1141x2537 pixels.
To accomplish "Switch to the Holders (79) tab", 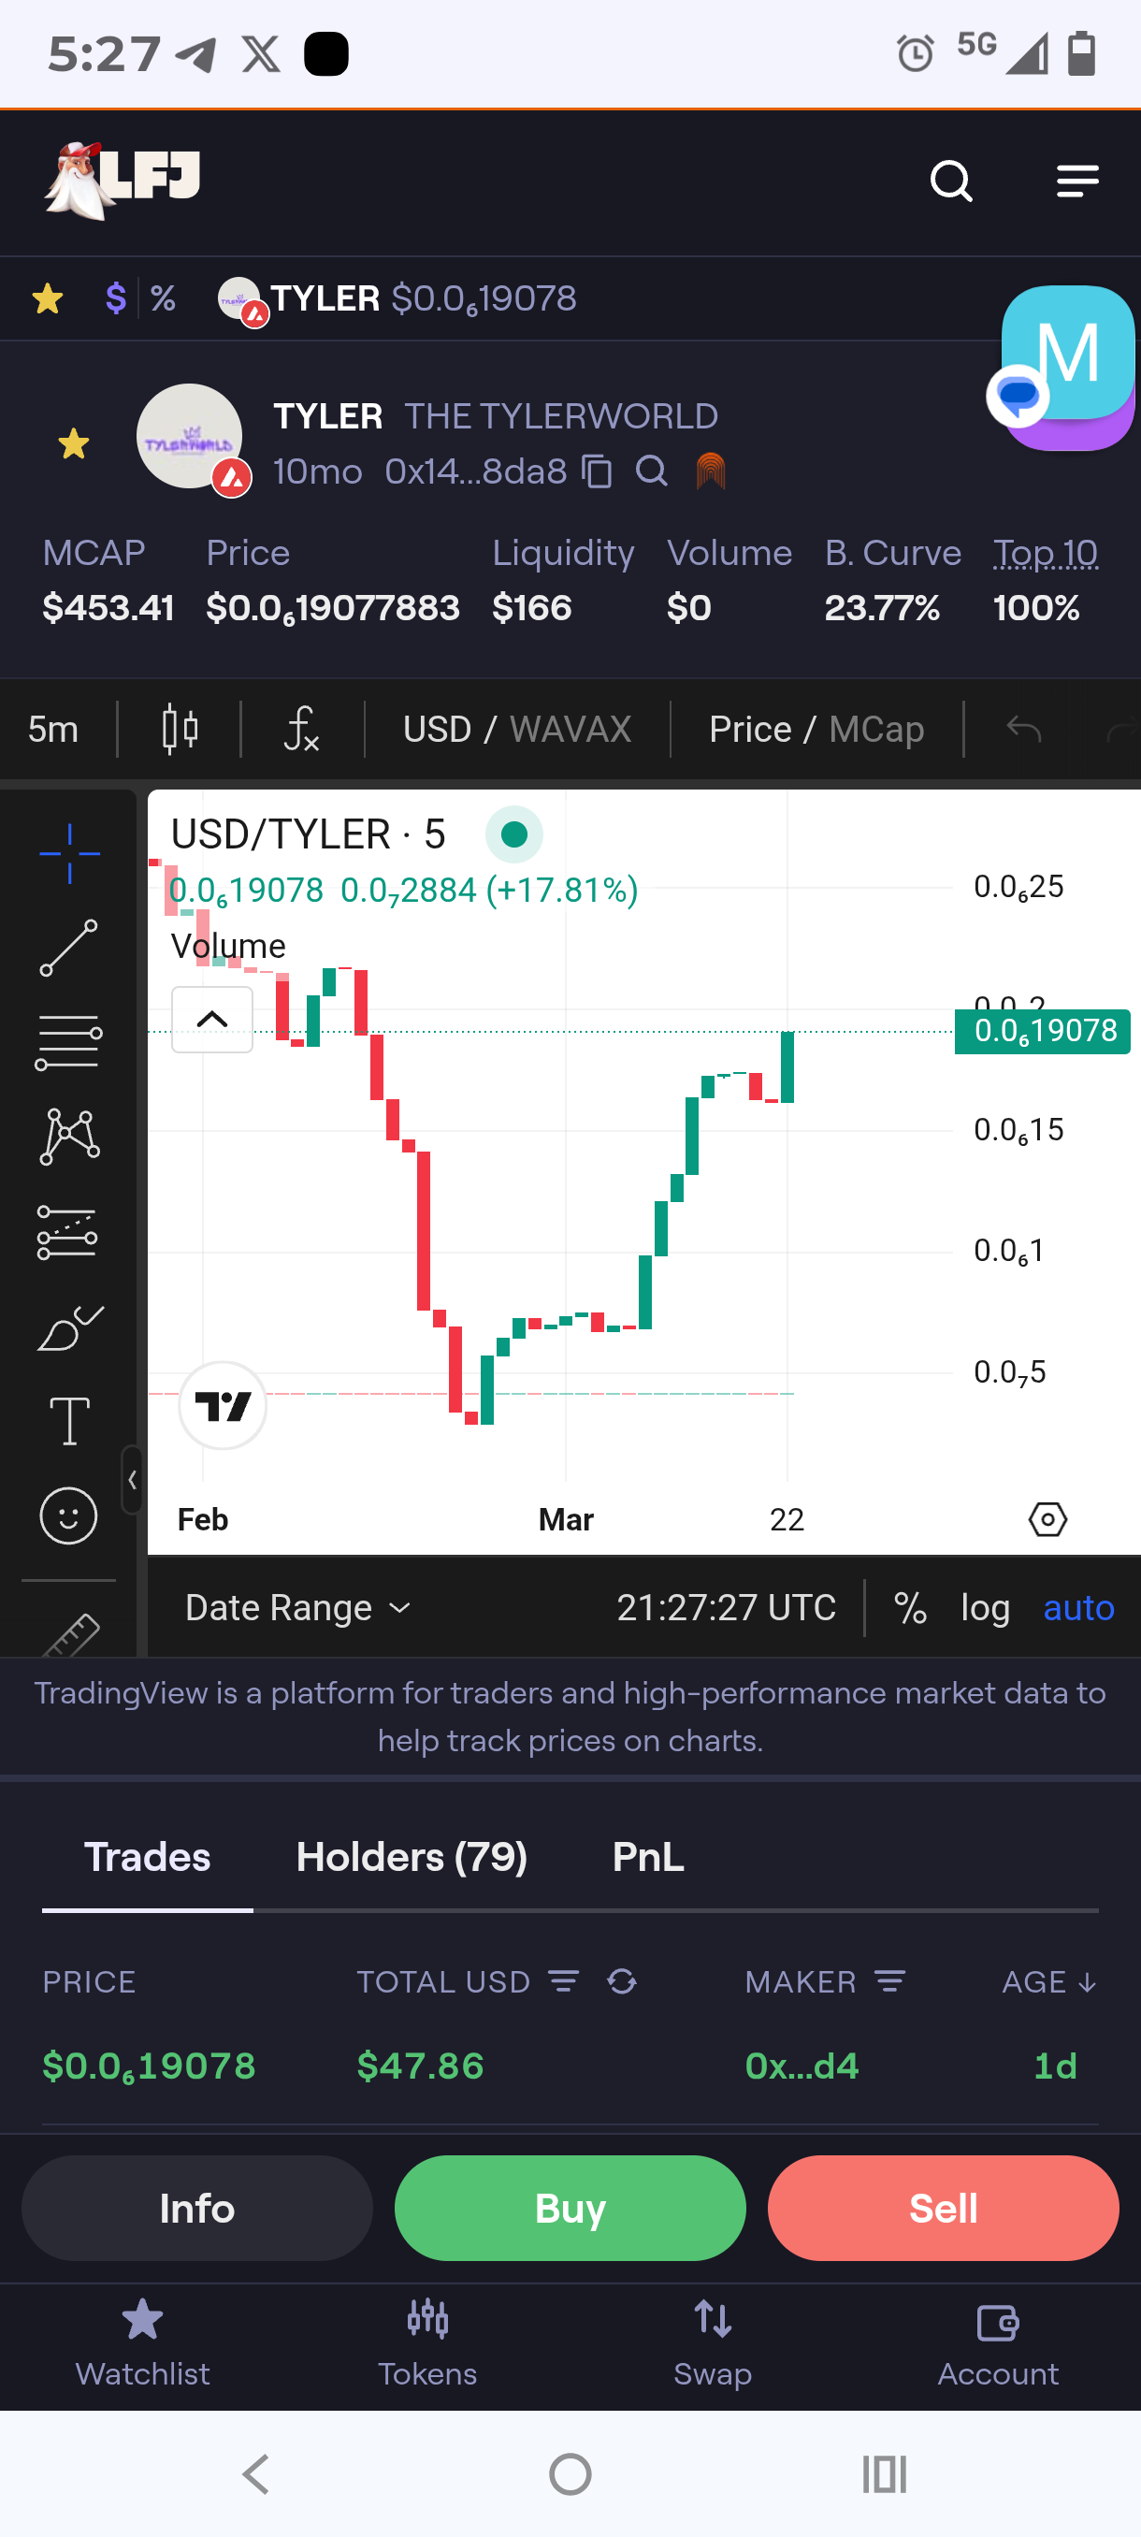I will pos(412,1858).
